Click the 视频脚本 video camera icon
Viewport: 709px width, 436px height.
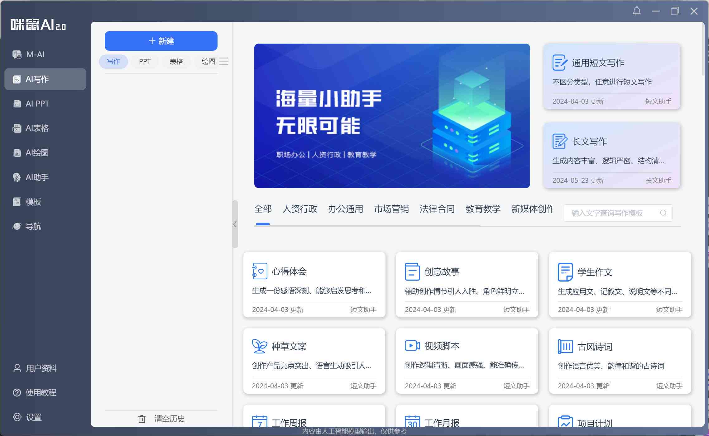[412, 346]
